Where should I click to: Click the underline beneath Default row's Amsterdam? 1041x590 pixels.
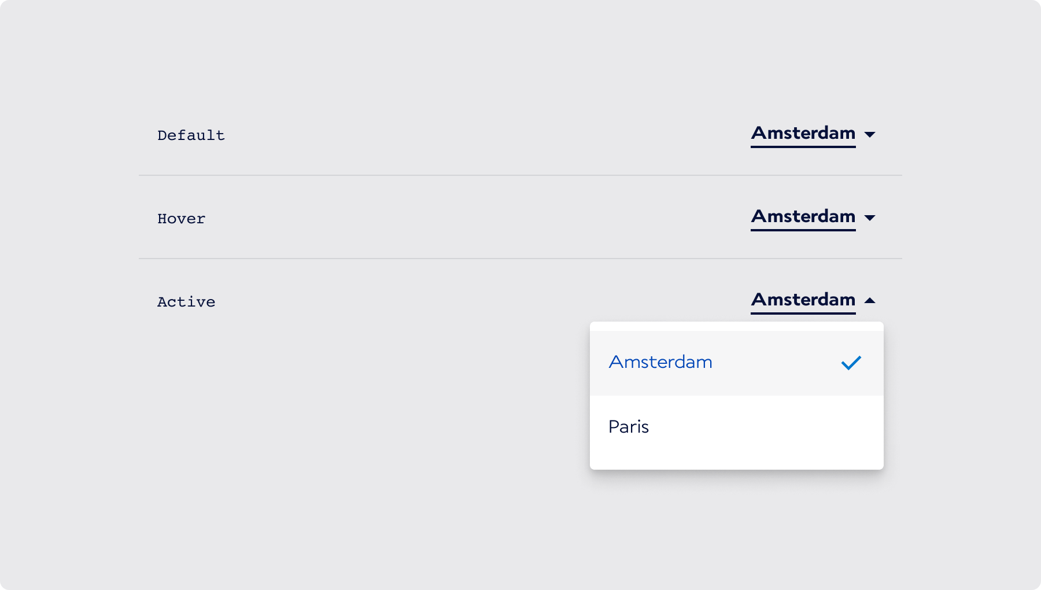coord(803,147)
